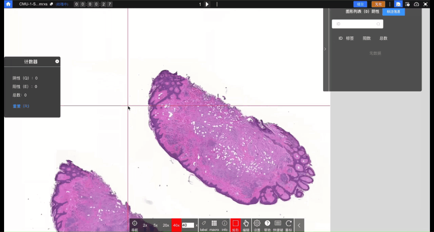Collapse the right side panel arrow

point(325,49)
